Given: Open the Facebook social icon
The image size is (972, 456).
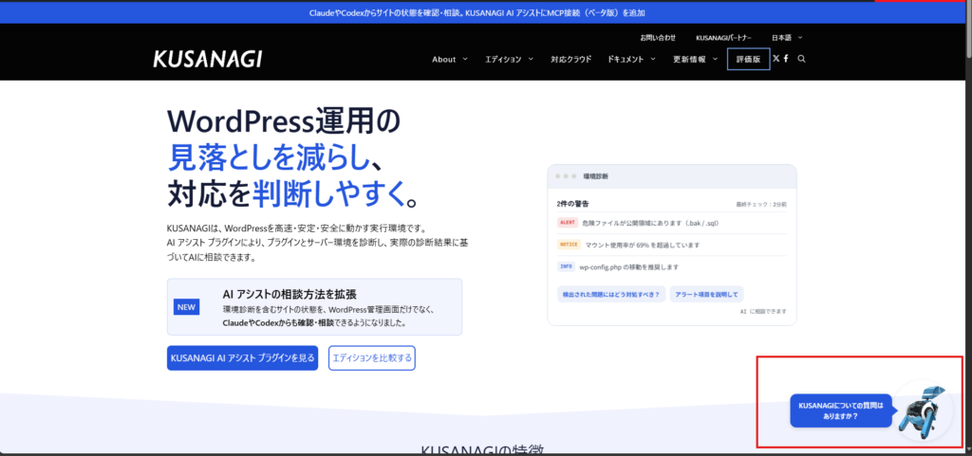Looking at the screenshot, I should (x=786, y=59).
